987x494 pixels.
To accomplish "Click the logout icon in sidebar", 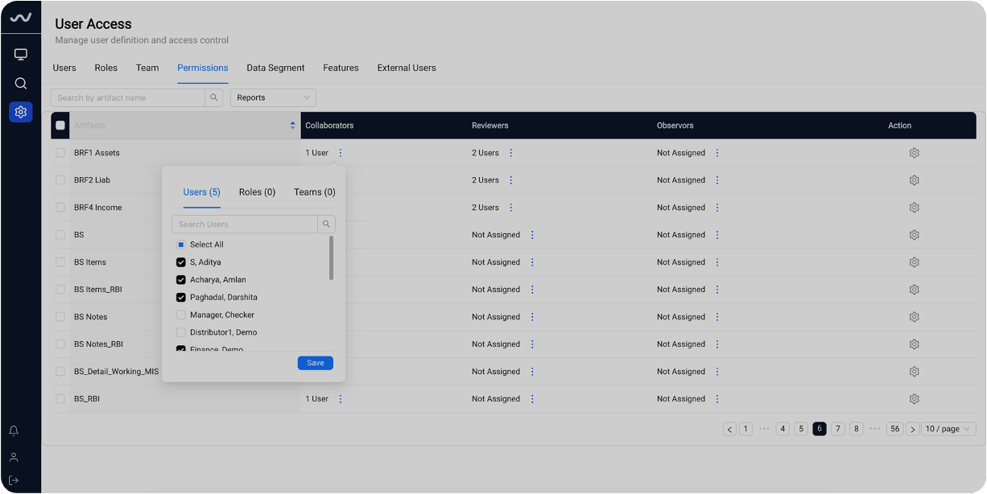I will [14, 480].
